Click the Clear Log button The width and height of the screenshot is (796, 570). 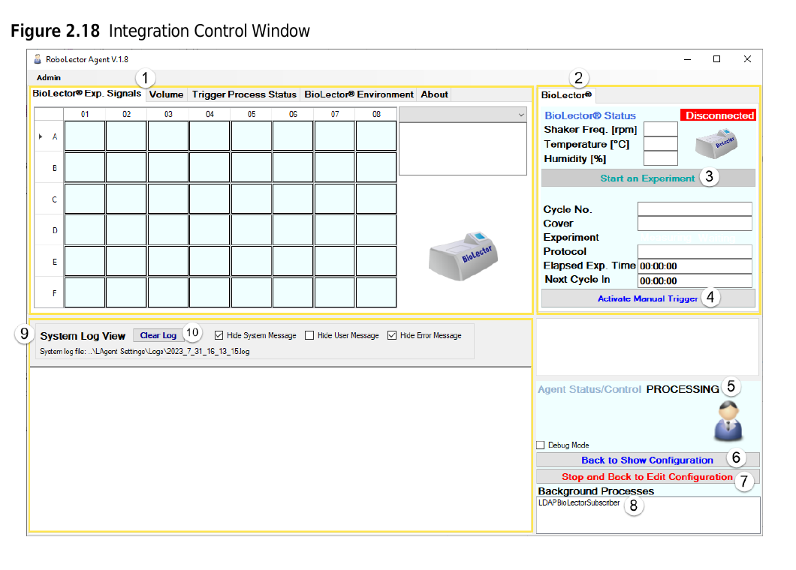(x=158, y=335)
